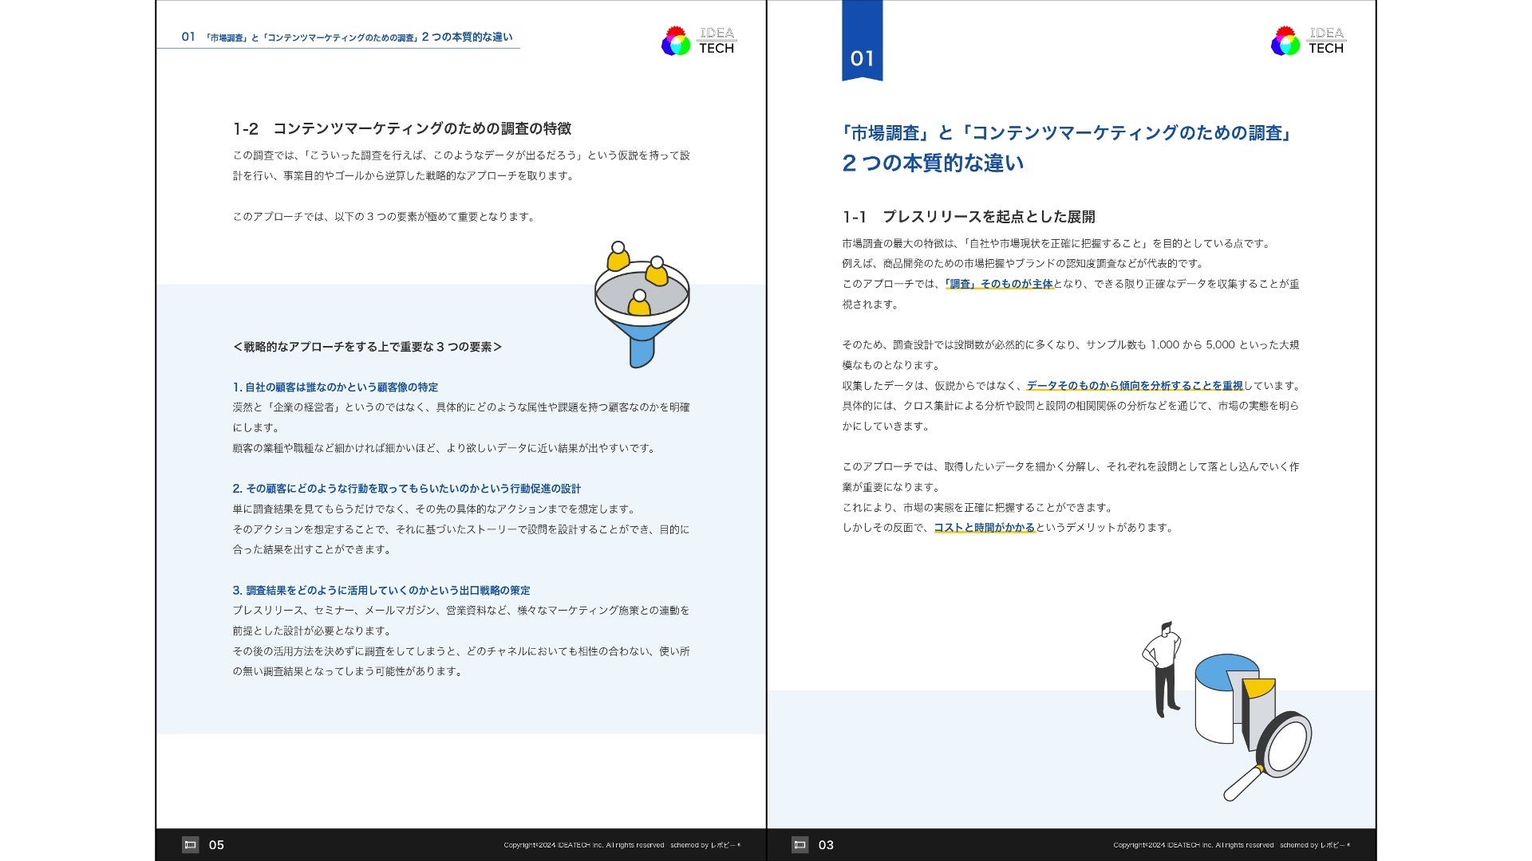Click the IDEATECH logo on right page
1532x861 pixels.
click(1308, 41)
